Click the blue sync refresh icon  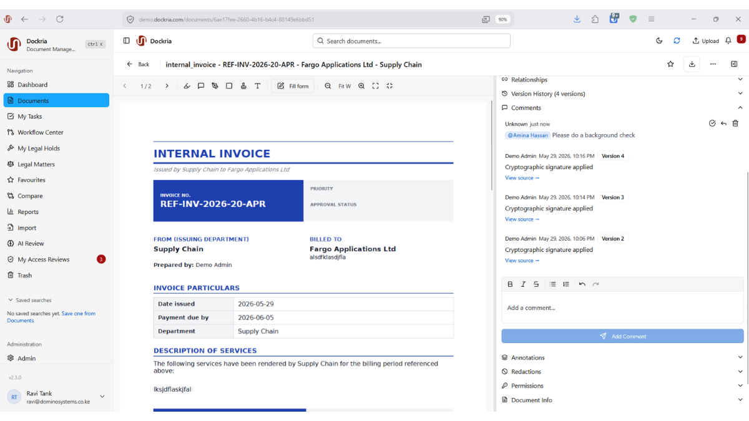[x=677, y=41]
